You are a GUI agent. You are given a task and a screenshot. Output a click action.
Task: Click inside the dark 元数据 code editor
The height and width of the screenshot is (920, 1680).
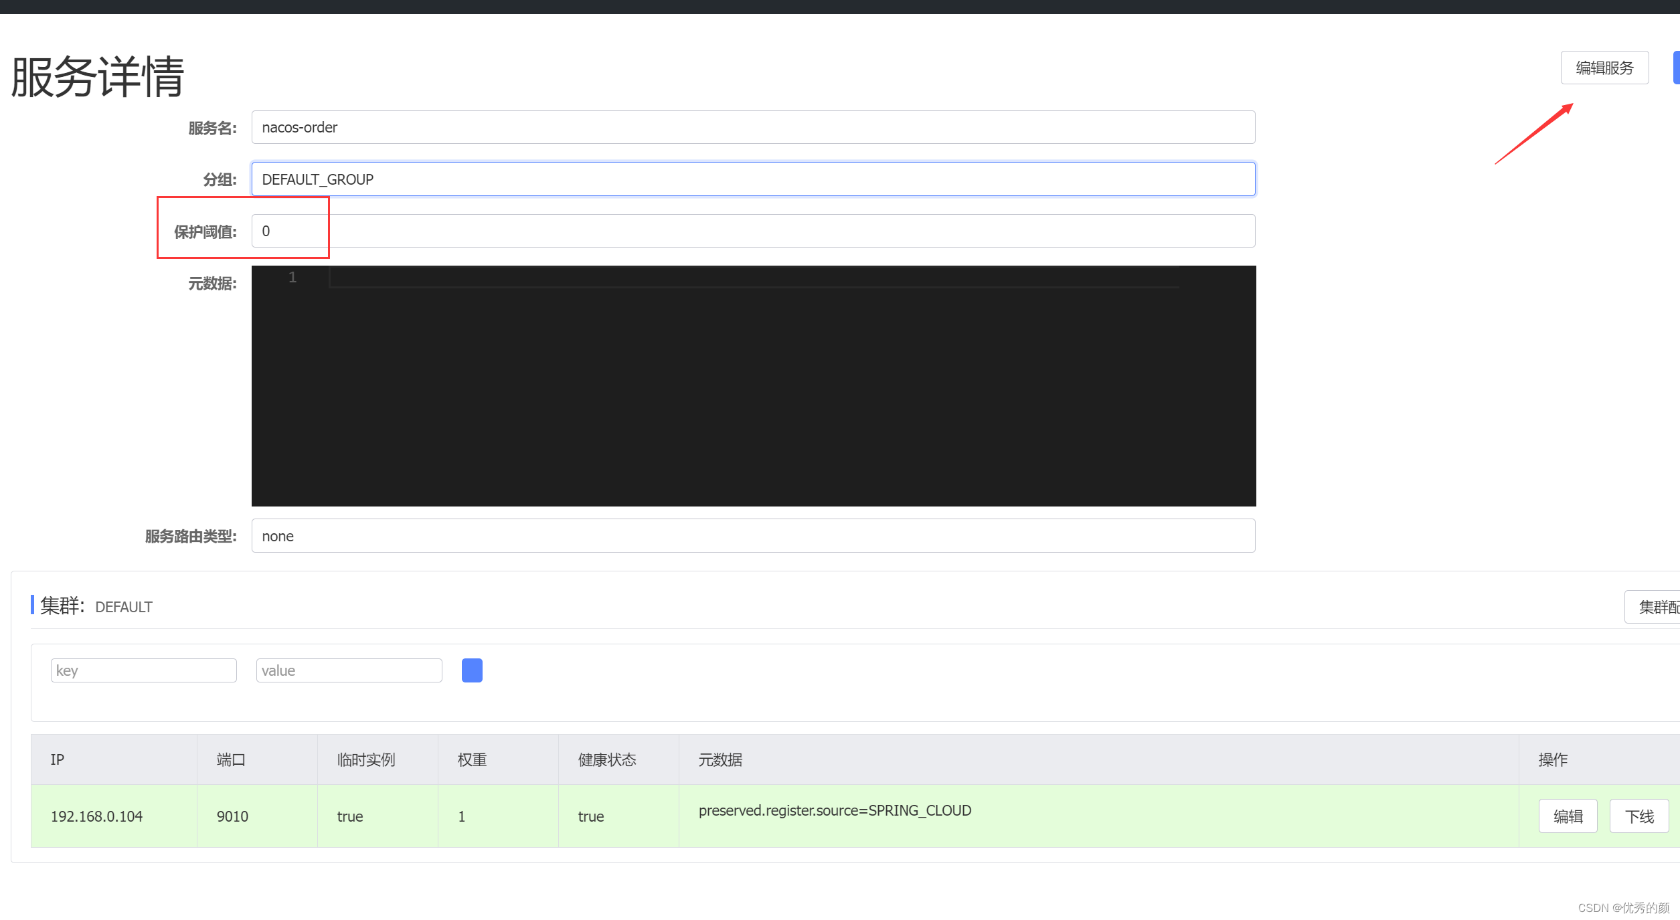[752, 388]
